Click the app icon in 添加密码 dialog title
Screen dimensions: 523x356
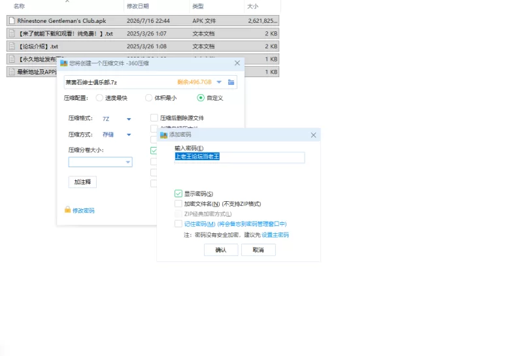pos(164,135)
